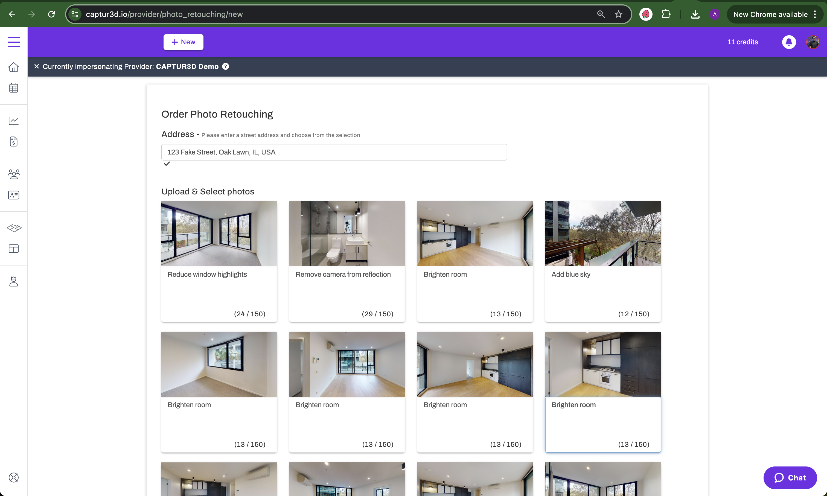Open the team members group icon
The width and height of the screenshot is (827, 496).
[x=14, y=174]
